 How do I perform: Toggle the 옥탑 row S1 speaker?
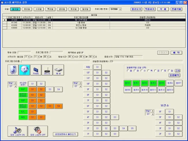coord(97,67)
